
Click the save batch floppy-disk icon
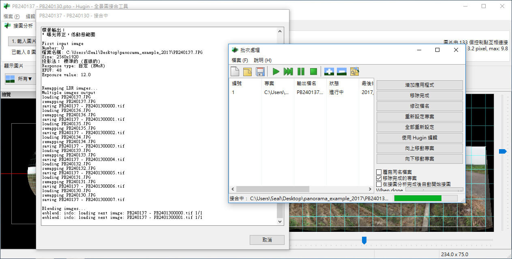tap(260, 72)
